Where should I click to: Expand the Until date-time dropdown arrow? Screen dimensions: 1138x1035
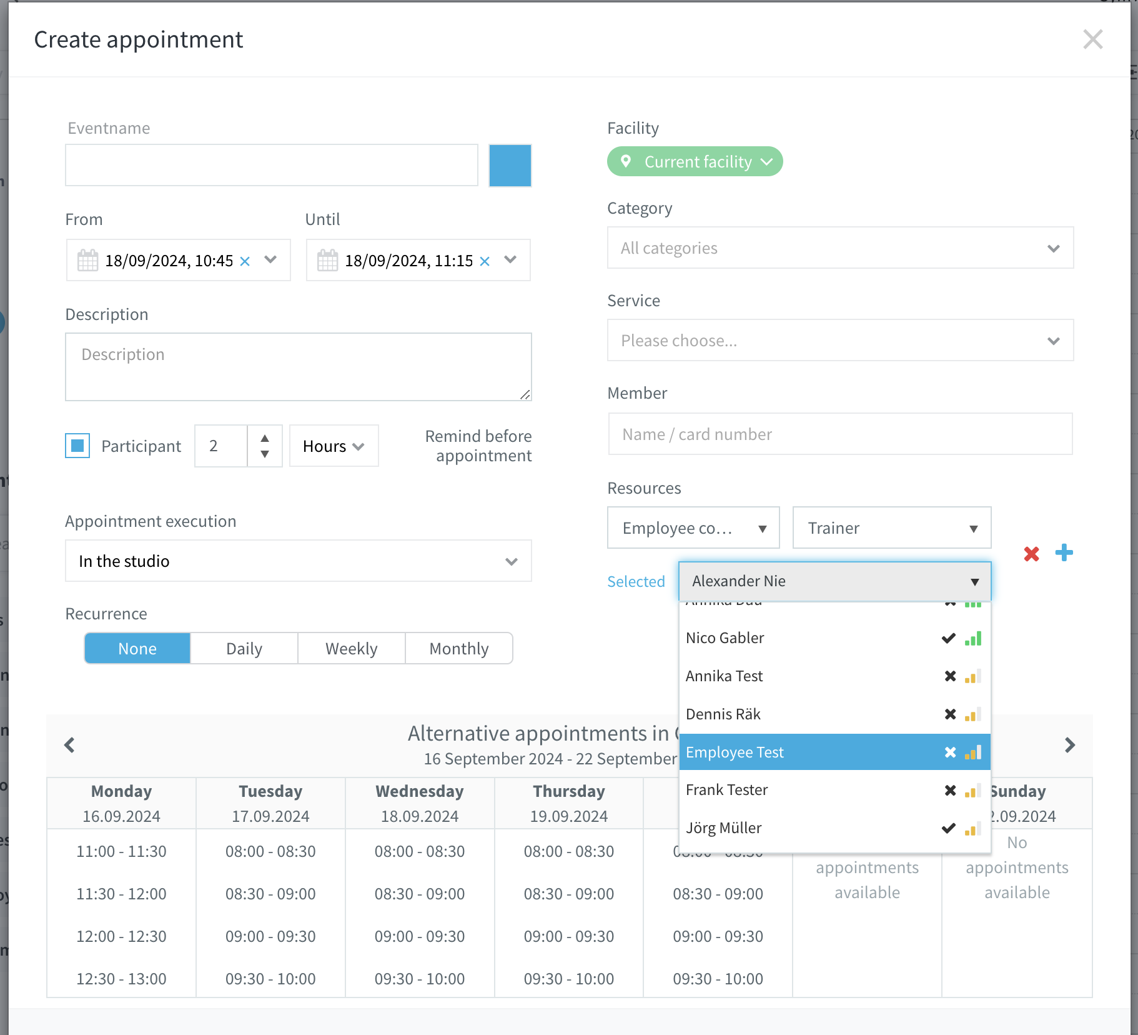(510, 259)
